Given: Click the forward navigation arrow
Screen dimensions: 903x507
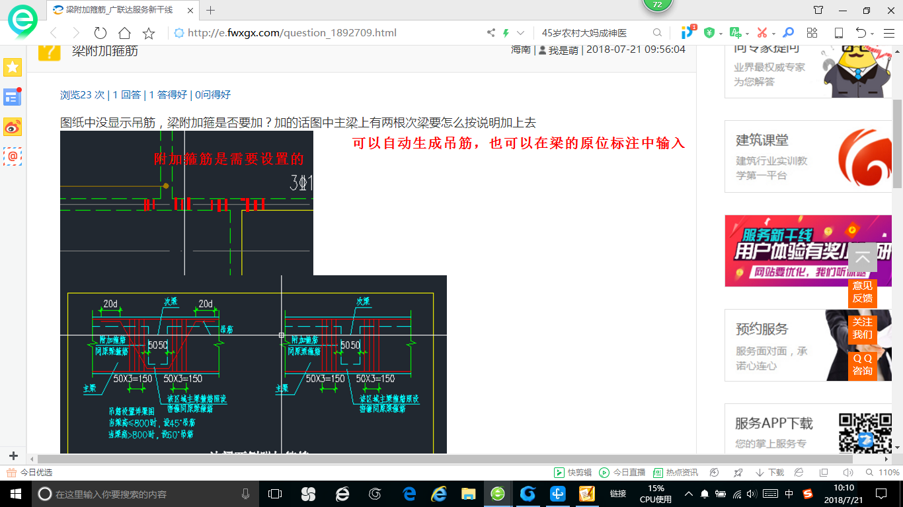Looking at the screenshot, I should [x=76, y=32].
